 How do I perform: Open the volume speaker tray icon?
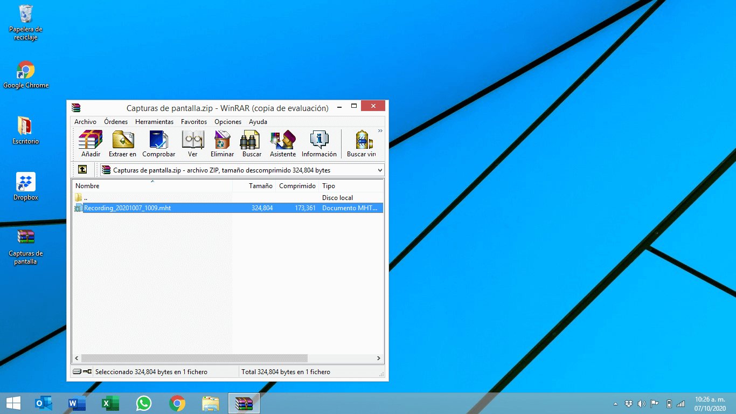point(641,404)
